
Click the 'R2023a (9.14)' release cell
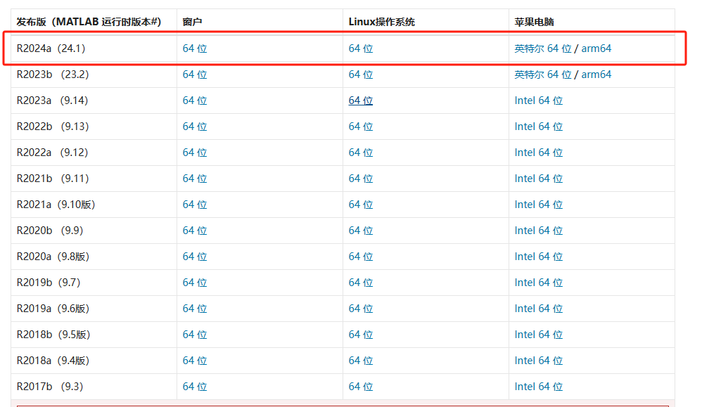[x=94, y=101]
